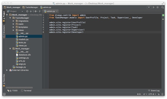Click line 4 register(UserProfile) code
This screenshot has height=99, width=167.
67,22
